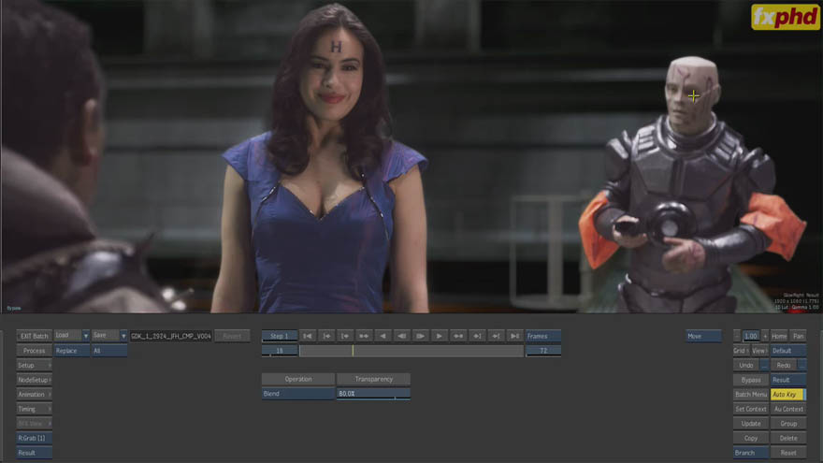Viewport: 823px width, 463px height.
Task: Click the transport button right of go-to-start
Action: pyautogui.click(x=326, y=336)
